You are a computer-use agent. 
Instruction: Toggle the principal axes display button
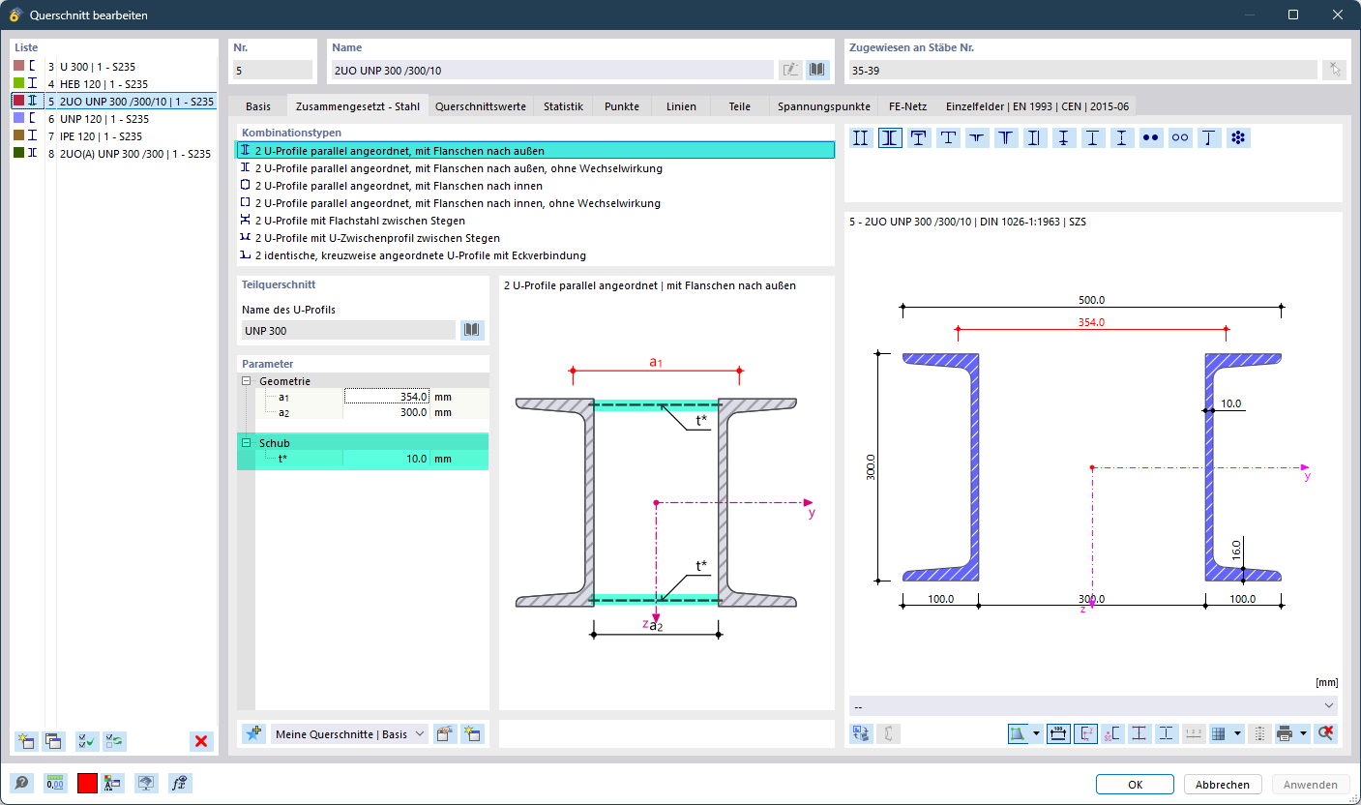[x=1085, y=733]
